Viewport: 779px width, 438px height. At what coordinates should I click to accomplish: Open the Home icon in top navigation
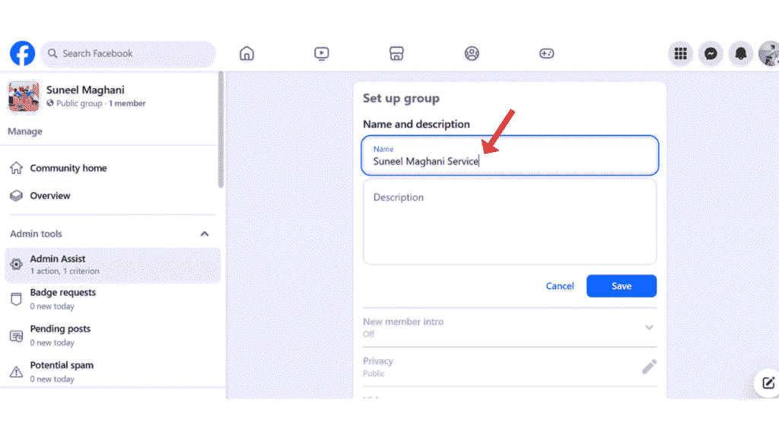(x=246, y=53)
